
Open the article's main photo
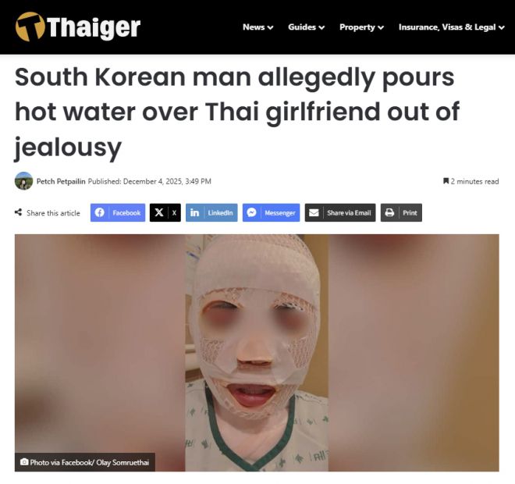[x=257, y=353]
